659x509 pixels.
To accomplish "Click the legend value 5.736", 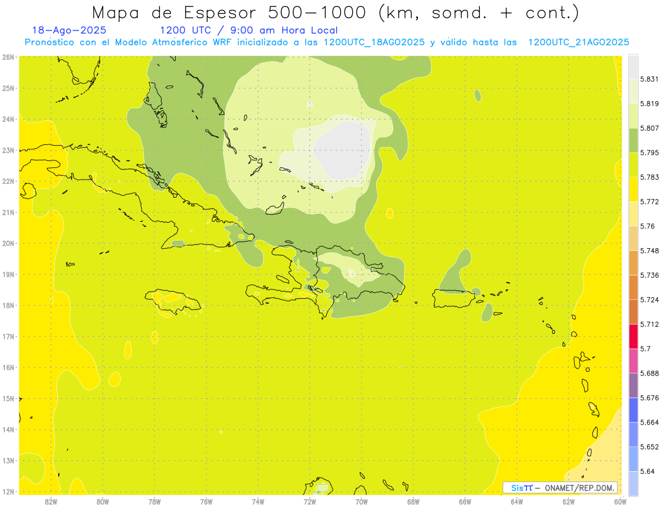I will click(649, 275).
